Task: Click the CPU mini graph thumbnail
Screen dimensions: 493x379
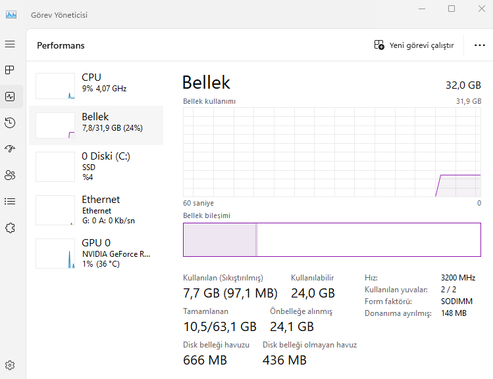Action: point(55,86)
